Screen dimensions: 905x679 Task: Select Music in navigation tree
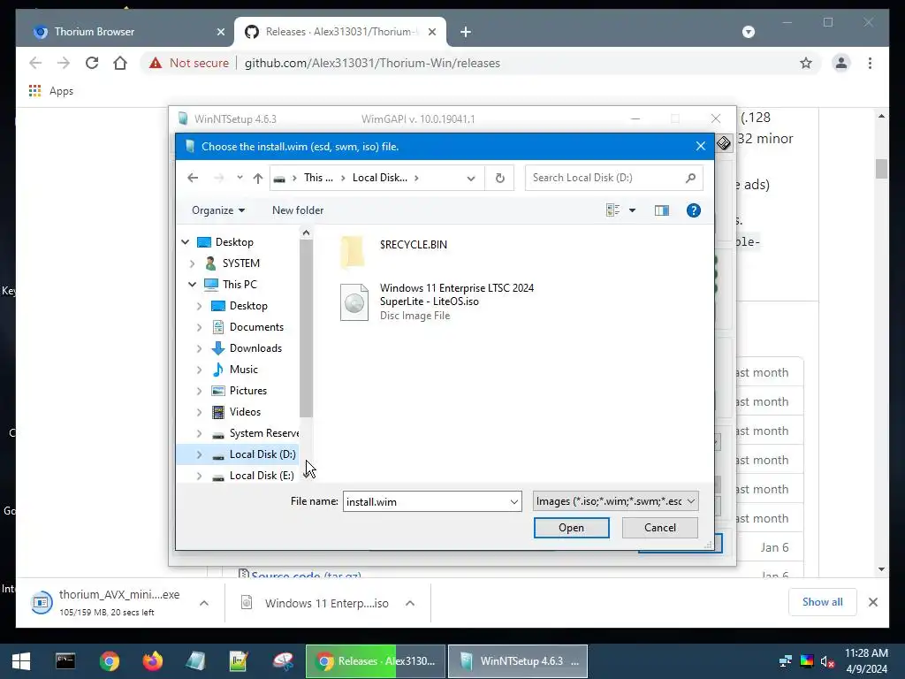[x=244, y=370]
